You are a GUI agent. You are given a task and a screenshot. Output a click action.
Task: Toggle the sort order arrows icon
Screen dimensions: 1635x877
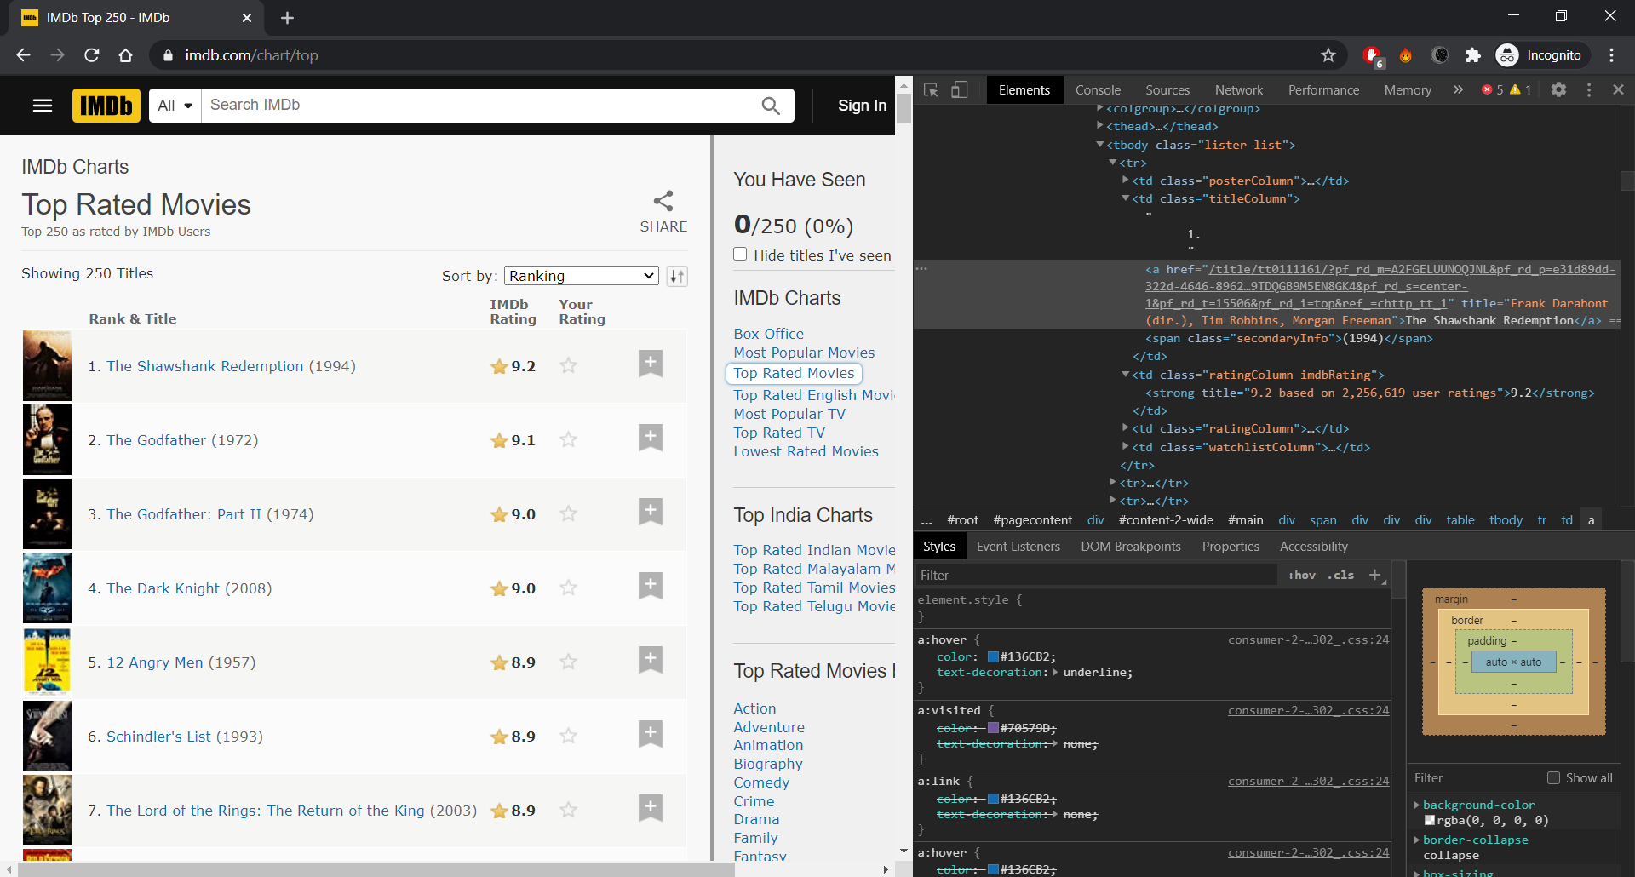tap(677, 275)
